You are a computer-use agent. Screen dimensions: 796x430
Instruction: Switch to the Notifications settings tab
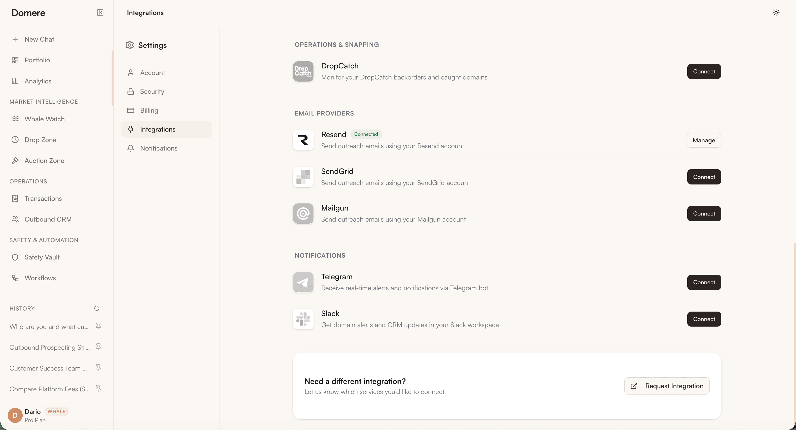[x=159, y=148]
